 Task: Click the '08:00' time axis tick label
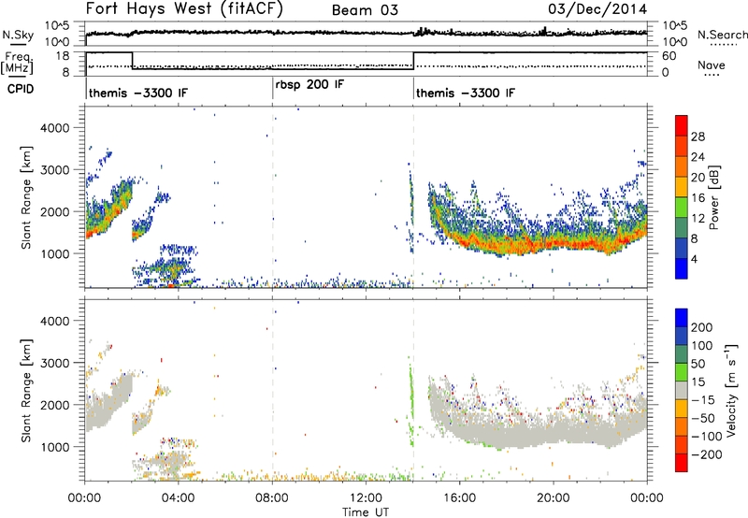272,498
